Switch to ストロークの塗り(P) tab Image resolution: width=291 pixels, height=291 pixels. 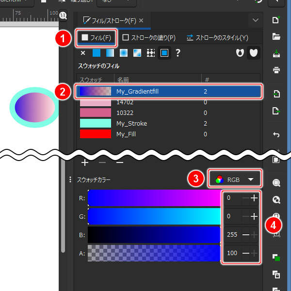coord(149,38)
